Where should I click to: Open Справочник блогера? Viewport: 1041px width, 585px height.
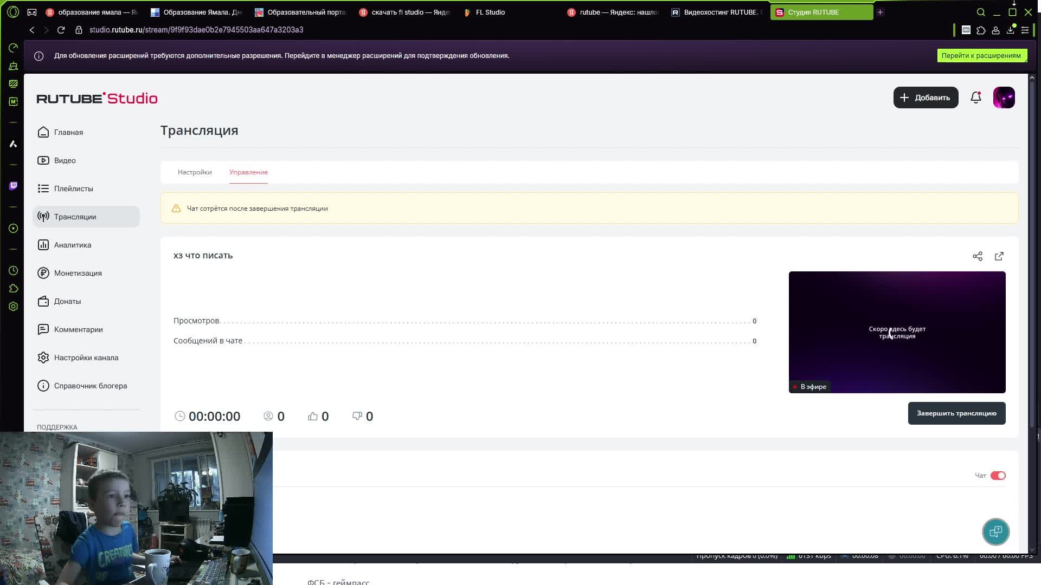point(86,386)
